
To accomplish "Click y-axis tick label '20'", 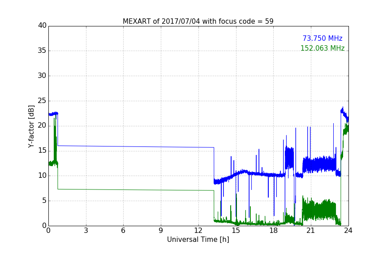I will click(42, 126).
